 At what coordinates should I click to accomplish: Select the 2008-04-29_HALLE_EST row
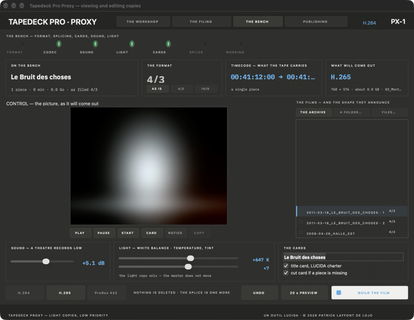pos(352,232)
